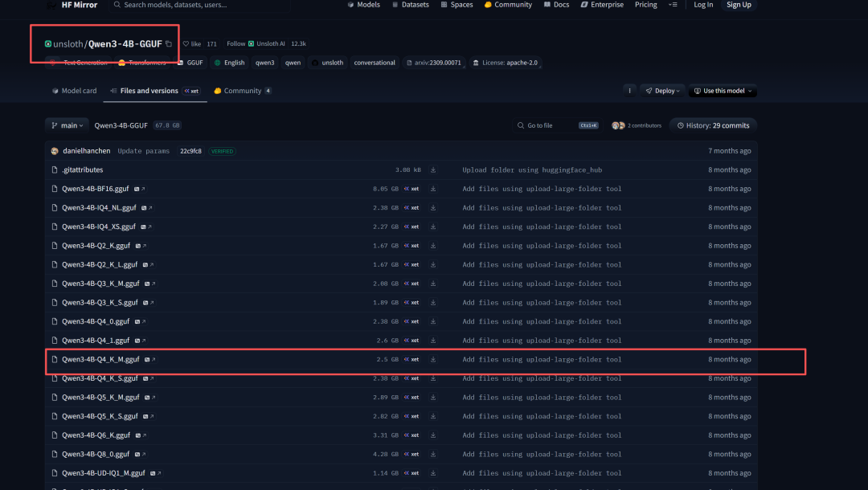
Task: Download Qwen3-4B-Q4_1.gguf via arrow icon
Action: coord(433,341)
